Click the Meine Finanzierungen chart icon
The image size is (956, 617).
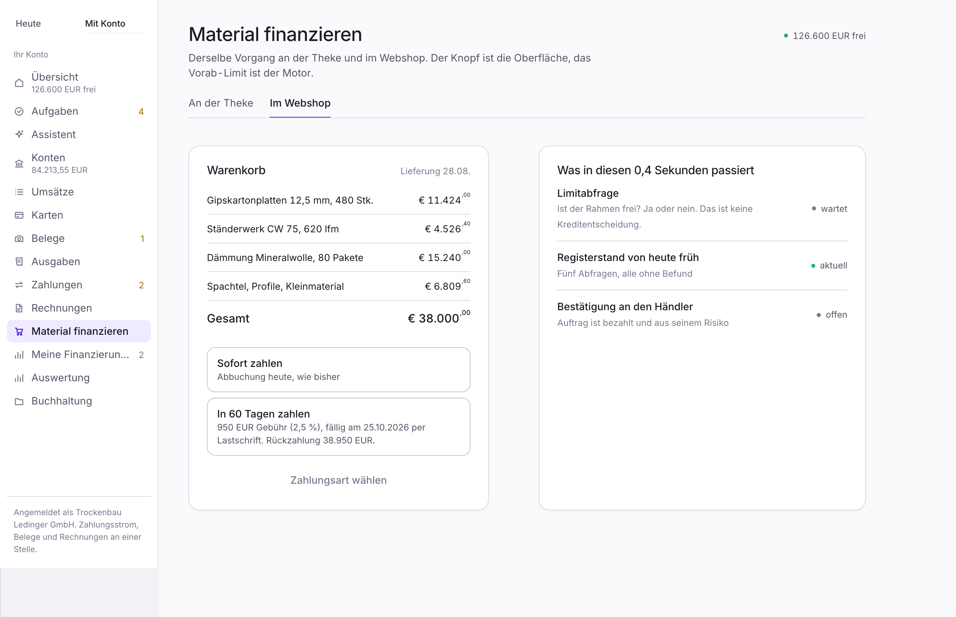pos(19,355)
